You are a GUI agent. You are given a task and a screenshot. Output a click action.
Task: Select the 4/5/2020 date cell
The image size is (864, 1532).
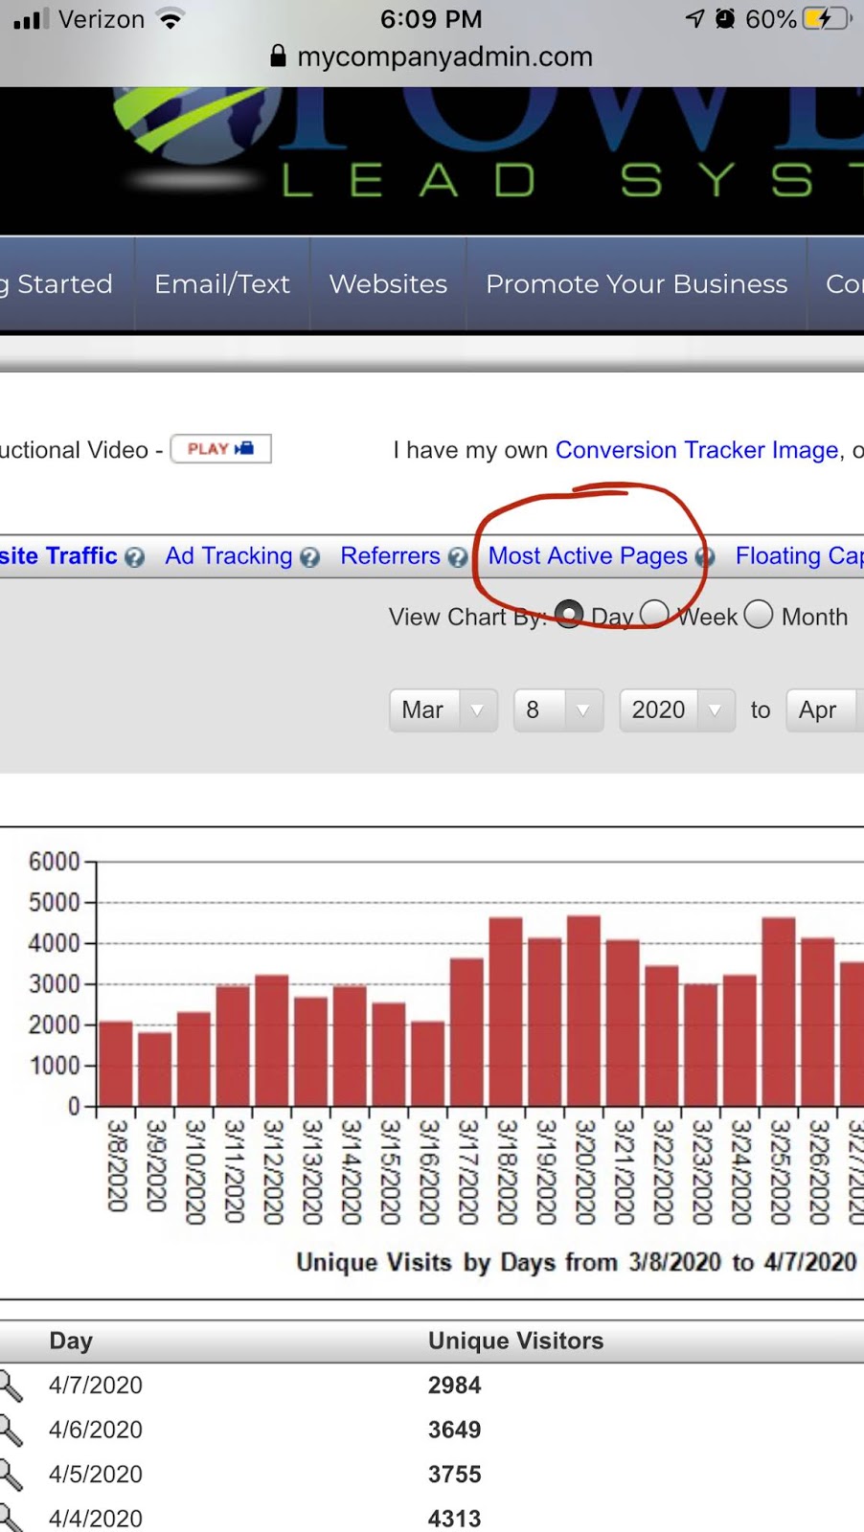[x=96, y=1476]
